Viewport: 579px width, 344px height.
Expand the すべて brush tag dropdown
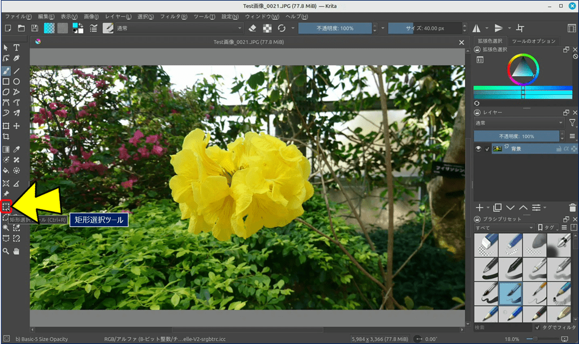tap(503, 228)
